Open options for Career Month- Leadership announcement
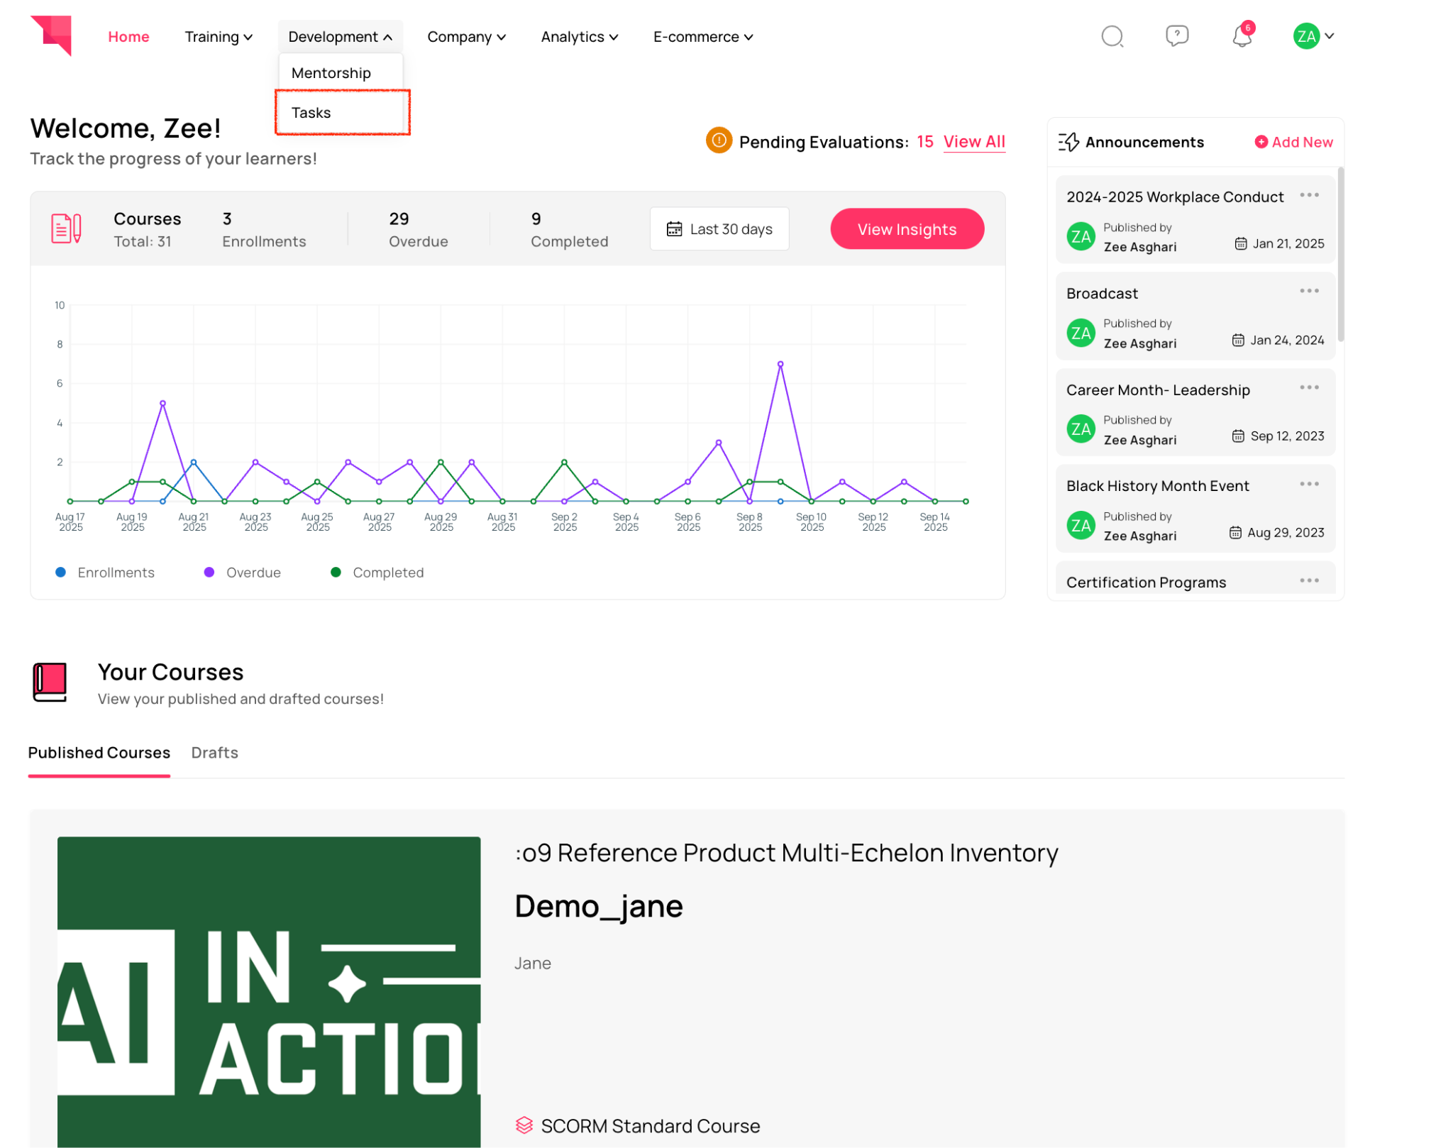This screenshot has height=1148, width=1453. click(1308, 387)
